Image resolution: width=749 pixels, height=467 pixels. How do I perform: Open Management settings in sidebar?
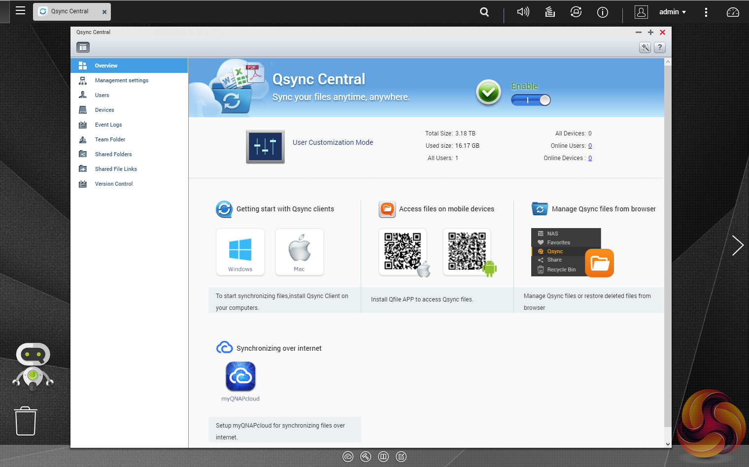[x=129, y=80]
